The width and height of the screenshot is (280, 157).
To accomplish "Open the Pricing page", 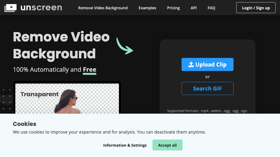I will (173, 8).
